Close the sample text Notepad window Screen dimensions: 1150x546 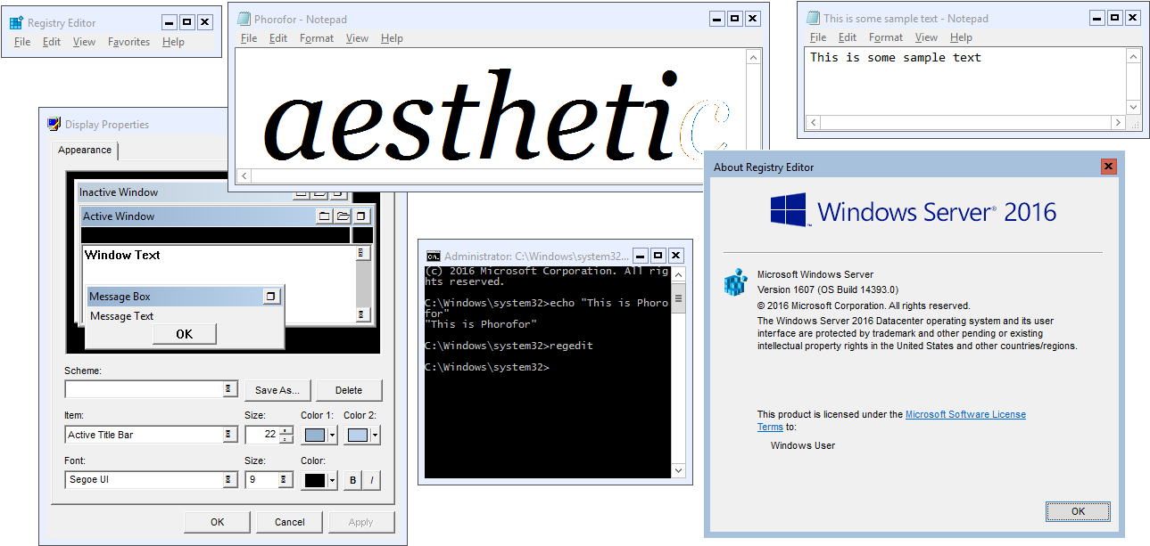[1132, 17]
